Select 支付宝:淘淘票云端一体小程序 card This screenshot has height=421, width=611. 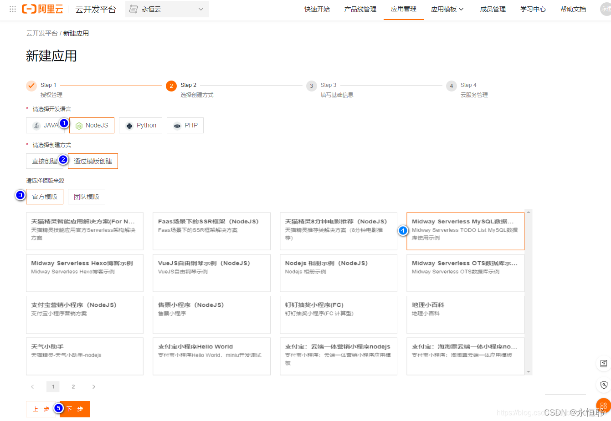465,356
